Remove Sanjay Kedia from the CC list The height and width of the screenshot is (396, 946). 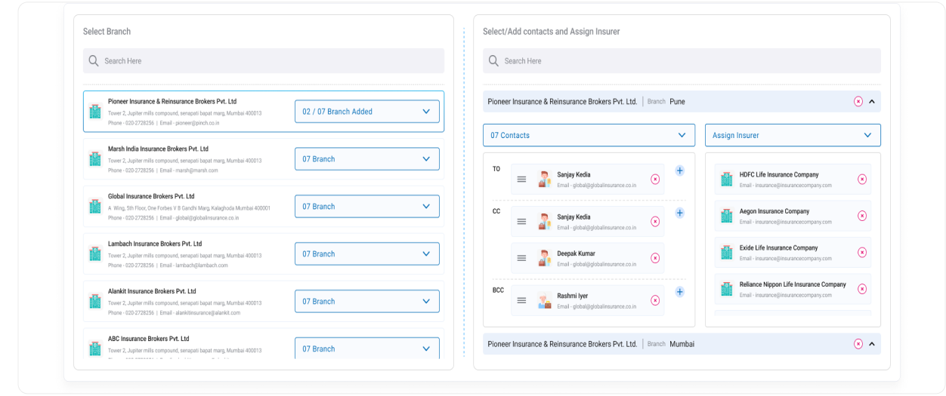pos(655,221)
